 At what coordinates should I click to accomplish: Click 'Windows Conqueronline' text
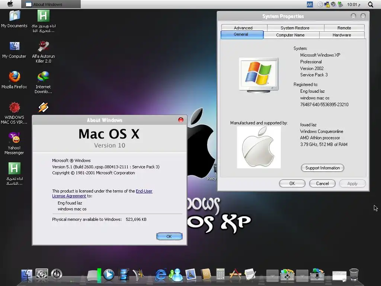[x=321, y=131]
